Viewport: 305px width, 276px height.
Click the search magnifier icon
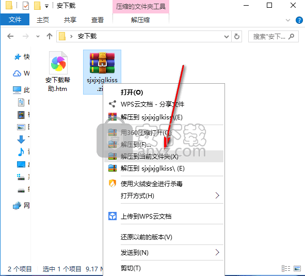coord(292,36)
